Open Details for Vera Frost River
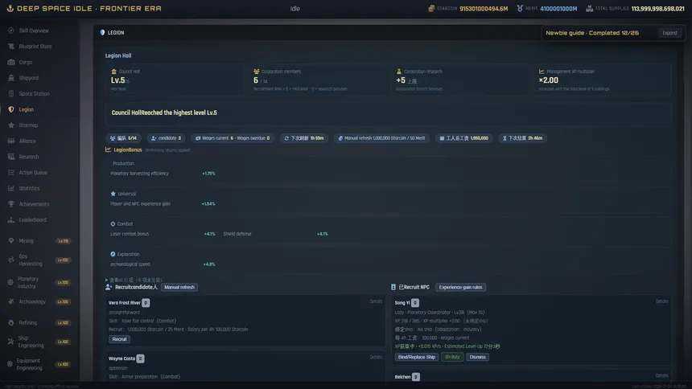 [x=376, y=301]
